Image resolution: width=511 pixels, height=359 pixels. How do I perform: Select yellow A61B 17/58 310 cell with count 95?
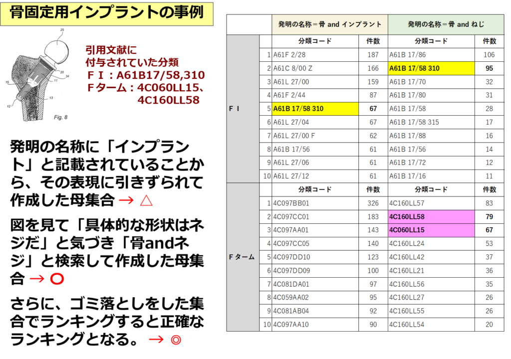tap(431, 68)
